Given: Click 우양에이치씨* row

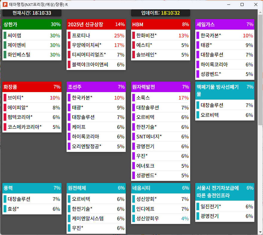Looking at the screenshot, I should [96, 45].
